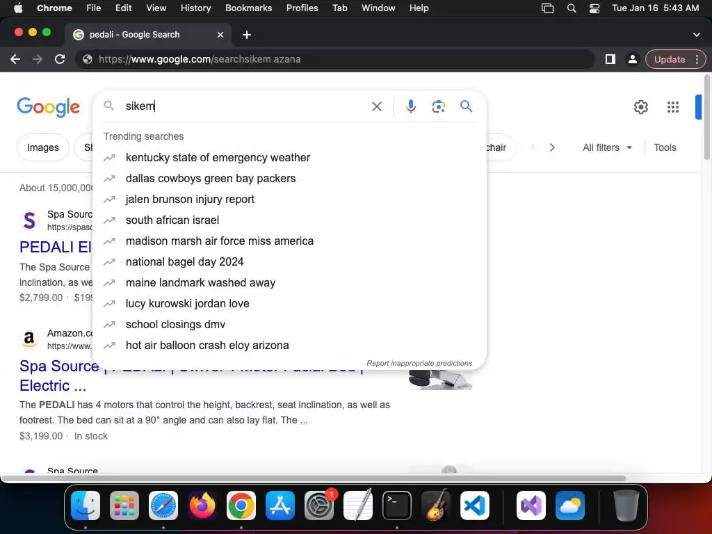This screenshot has width=712, height=534.
Task: Toggle the Chrome side panel icon
Action: coord(610,59)
